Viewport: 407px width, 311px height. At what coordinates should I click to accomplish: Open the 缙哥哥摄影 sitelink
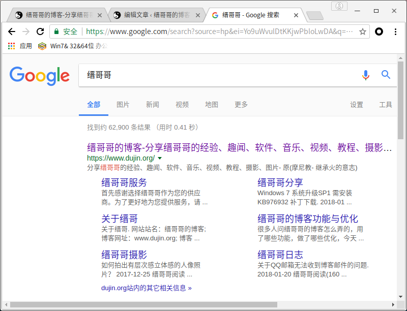[124, 255]
